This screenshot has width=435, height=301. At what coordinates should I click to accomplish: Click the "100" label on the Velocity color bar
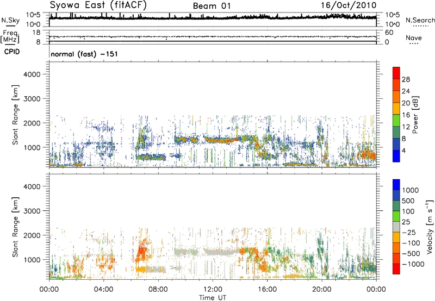point(408,211)
